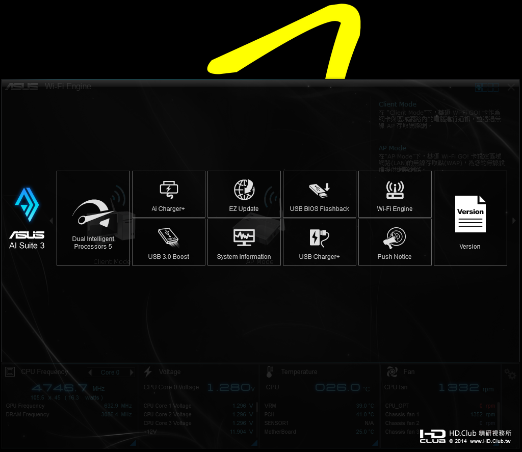Launch USB Charger+ tile

(320, 242)
